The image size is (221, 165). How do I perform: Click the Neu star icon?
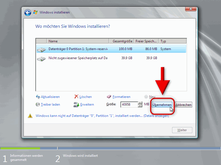pyautogui.click(x=146, y=97)
